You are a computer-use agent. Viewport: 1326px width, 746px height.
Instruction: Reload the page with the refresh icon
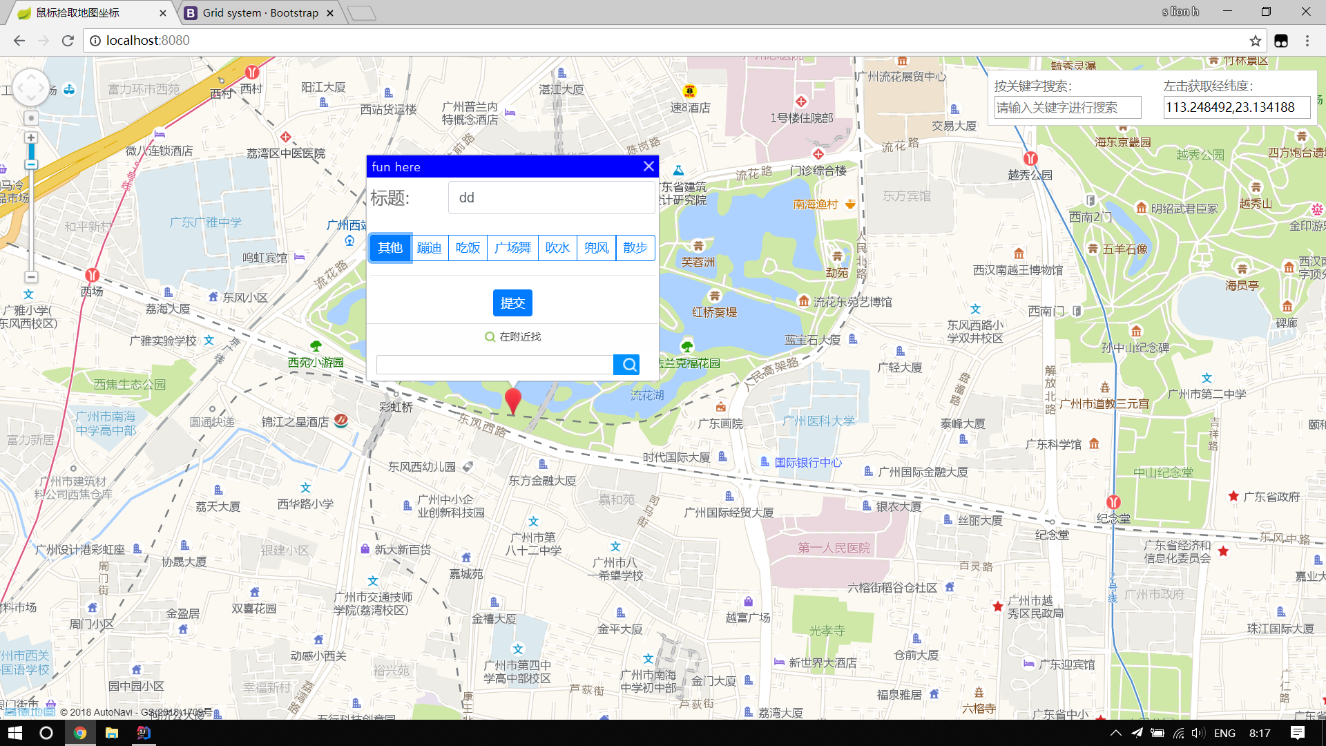[x=68, y=41]
